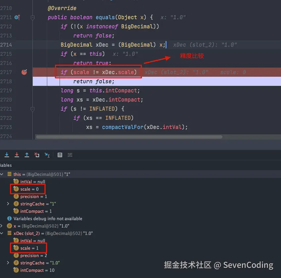Click the field icon beside 'scale = 0'
The image size is (281, 278).
click(x=16, y=189)
